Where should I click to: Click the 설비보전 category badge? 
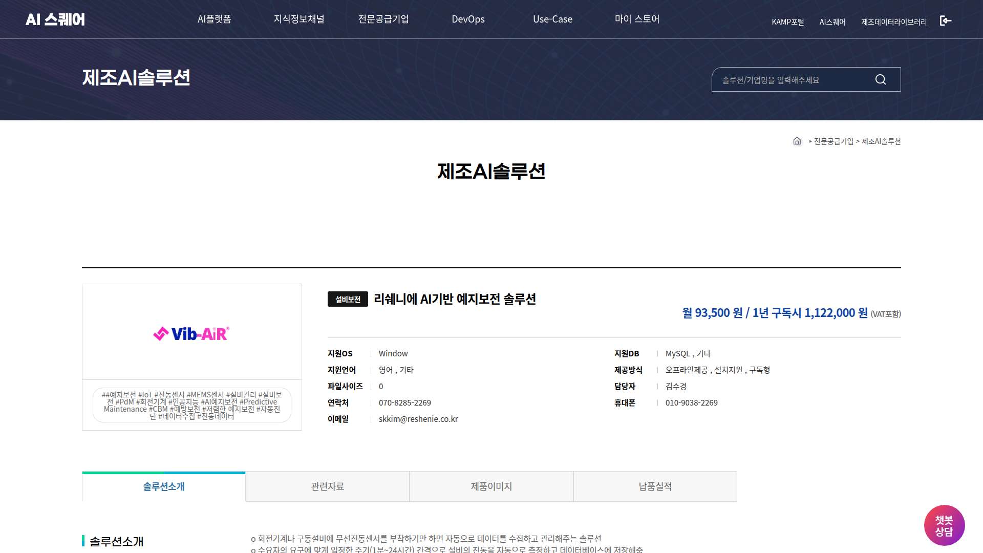[348, 299]
